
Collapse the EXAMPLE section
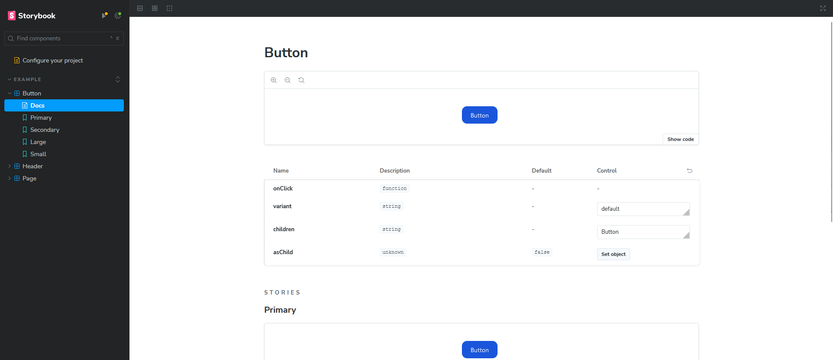coord(27,79)
